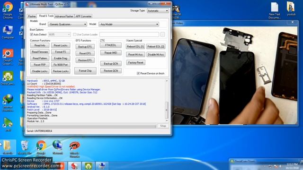Click the UMT QcFire taskbar icon
The width and height of the screenshot is (303, 170).
pyautogui.click(x=75, y=166)
